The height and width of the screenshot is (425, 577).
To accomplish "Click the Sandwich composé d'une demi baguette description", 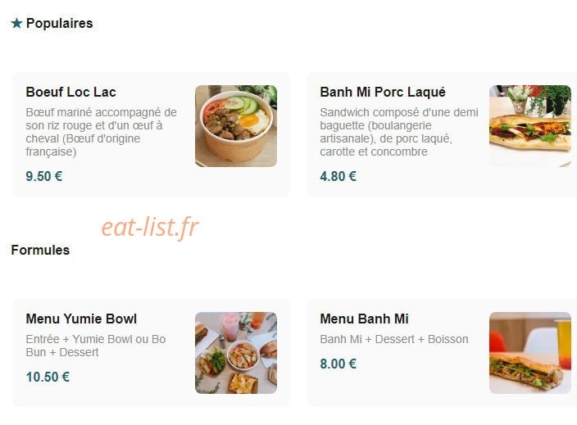I will click(x=399, y=132).
